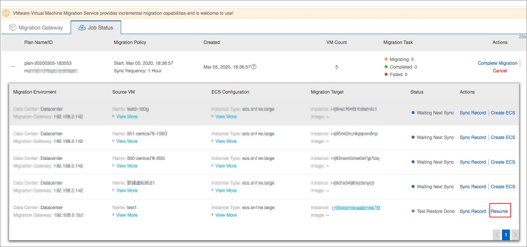
Task: Click the green dot beside Test Restore Done
Action: (413, 211)
